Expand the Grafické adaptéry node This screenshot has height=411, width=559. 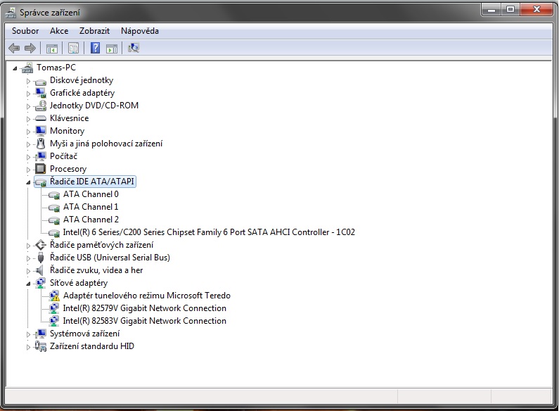point(28,94)
